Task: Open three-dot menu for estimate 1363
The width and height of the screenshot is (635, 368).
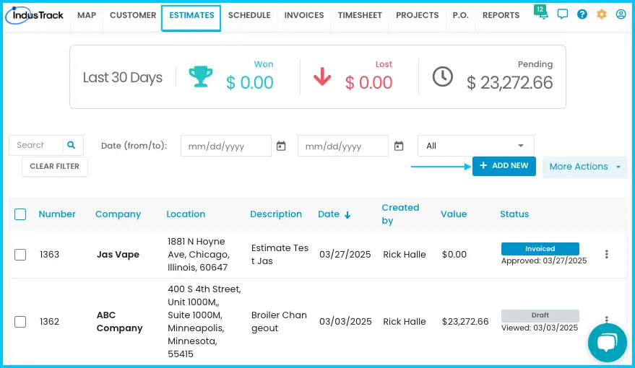Action: [x=606, y=254]
